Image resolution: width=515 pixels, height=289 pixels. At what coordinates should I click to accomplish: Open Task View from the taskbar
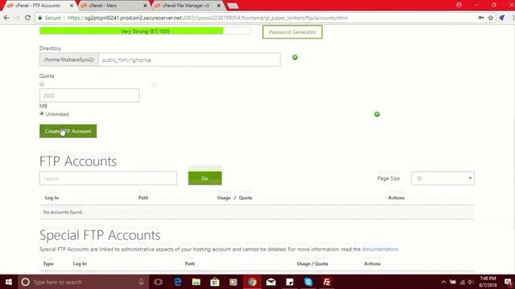click(x=159, y=282)
